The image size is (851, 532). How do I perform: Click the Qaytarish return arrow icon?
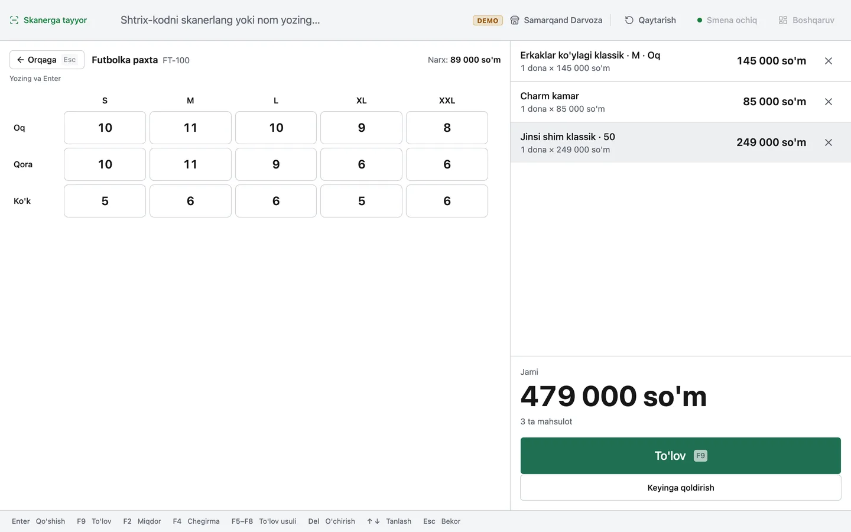[629, 20]
